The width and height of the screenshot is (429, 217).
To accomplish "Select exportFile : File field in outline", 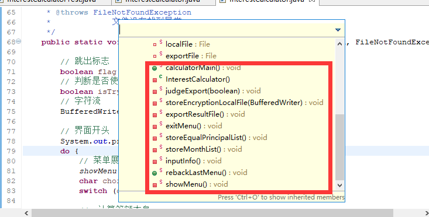I will pyautogui.click(x=191, y=56).
